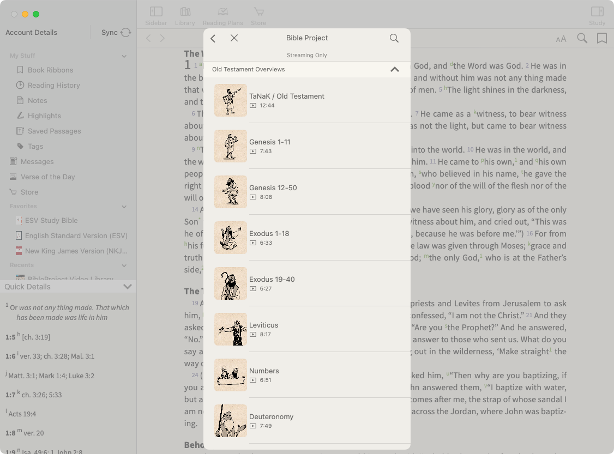
Task: Open the Reading History label in the sidebar
Action: click(53, 85)
